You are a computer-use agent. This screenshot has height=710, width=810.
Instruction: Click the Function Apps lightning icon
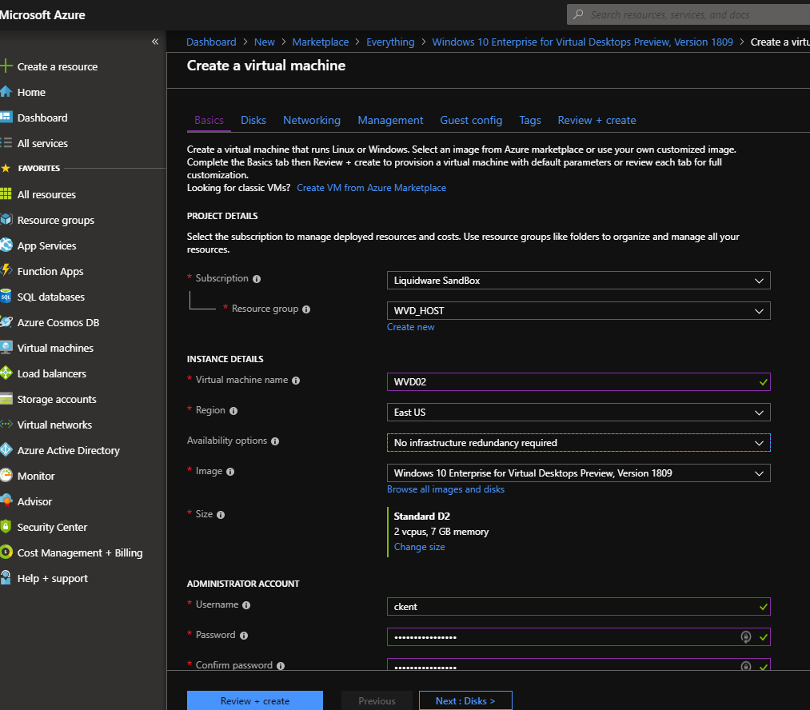tap(6, 270)
